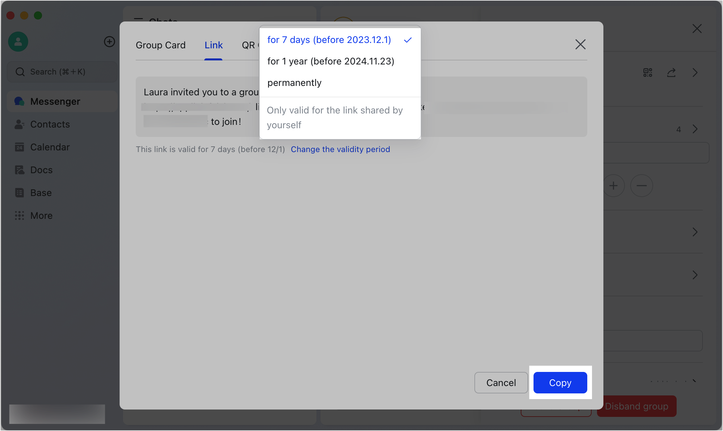Click 'Change the validity period' link
This screenshot has width=723, height=431.
340,149
